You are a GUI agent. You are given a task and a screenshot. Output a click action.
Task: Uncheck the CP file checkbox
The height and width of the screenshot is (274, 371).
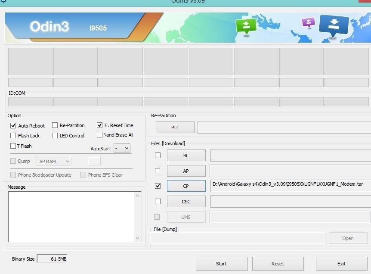tap(158, 186)
